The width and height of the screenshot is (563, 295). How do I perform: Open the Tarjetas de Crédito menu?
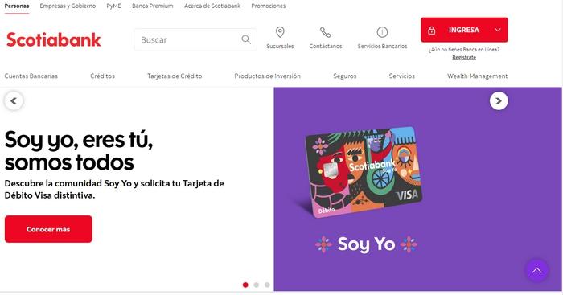tap(175, 76)
